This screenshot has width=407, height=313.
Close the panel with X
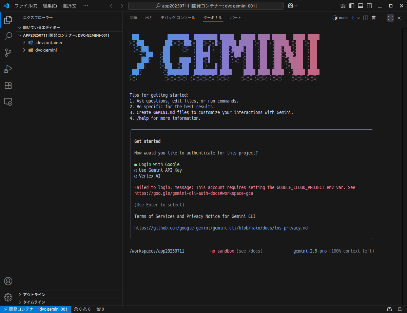tap(399, 18)
